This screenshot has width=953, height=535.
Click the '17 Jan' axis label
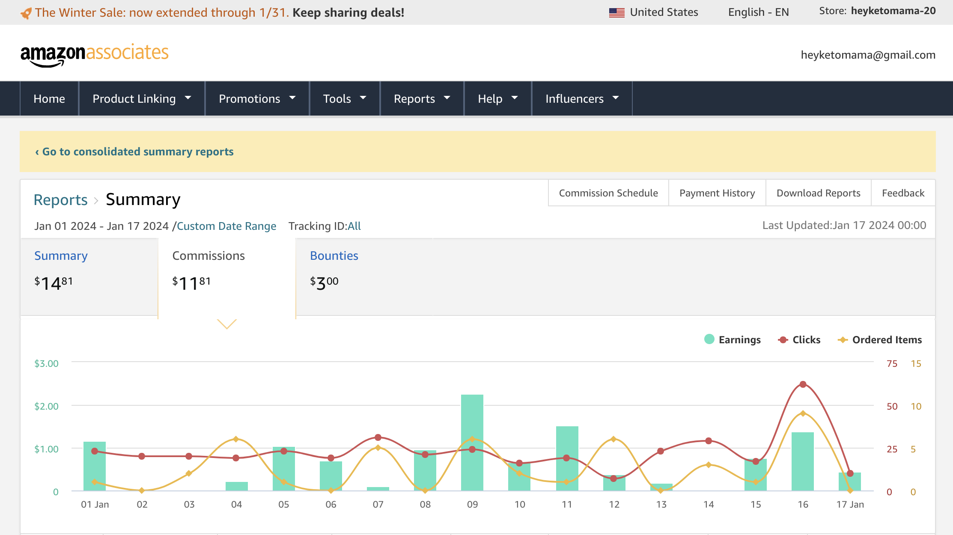click(850, 505)
